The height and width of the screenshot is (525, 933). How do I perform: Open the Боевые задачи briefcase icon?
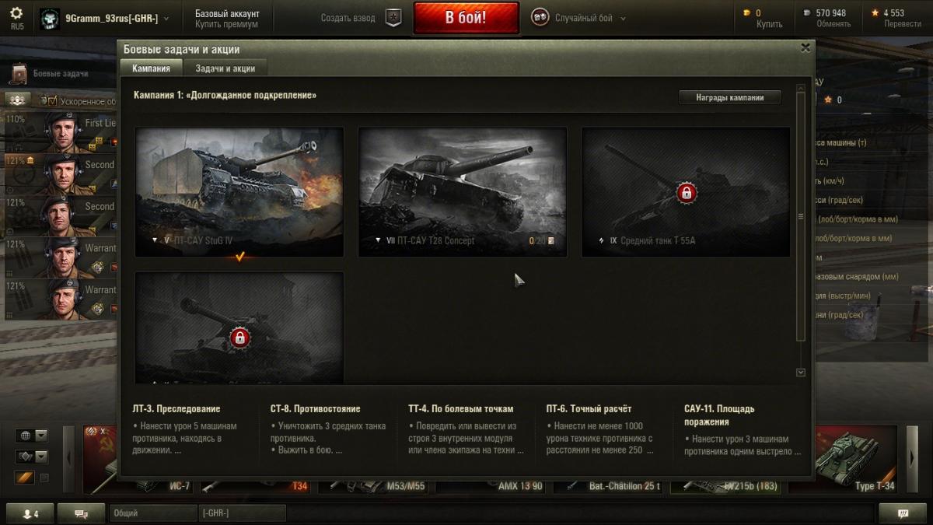(19, 74)
